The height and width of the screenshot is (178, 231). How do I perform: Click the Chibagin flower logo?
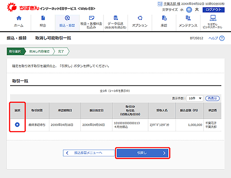coord(12,7)
